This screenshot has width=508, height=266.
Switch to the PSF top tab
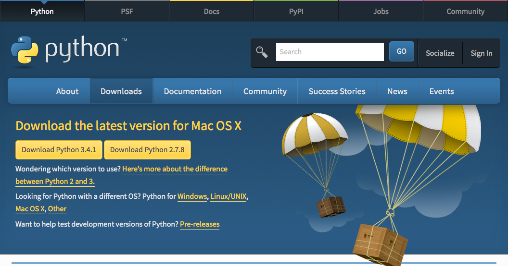point(127,12)
